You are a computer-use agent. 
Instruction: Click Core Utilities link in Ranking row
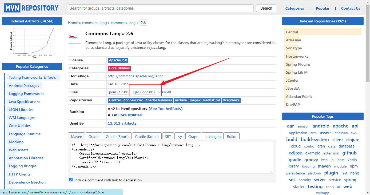point(130,115)
